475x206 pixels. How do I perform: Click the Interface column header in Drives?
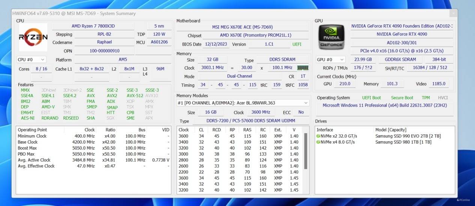[325, 130]
